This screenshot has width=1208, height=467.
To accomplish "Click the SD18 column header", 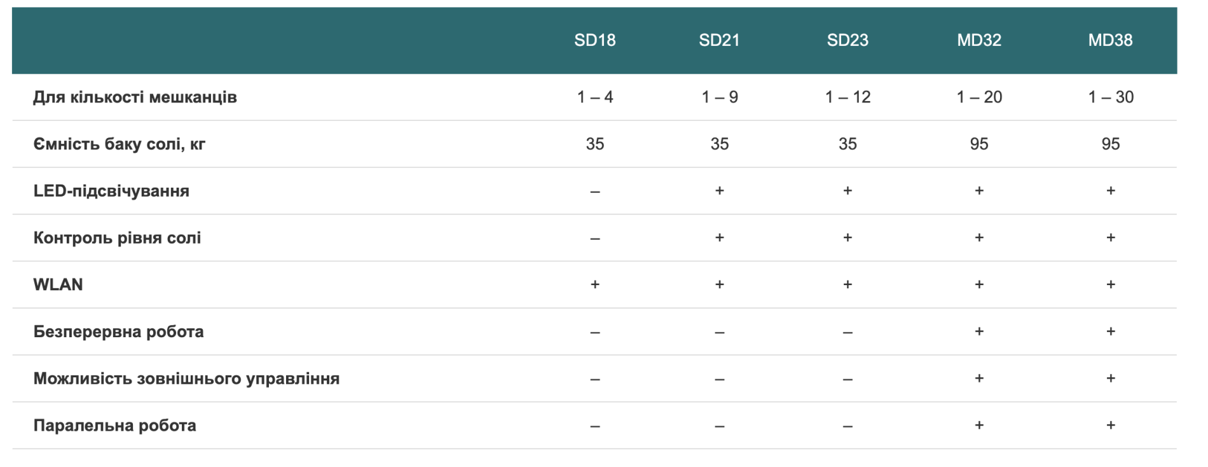I will point(594,40).
